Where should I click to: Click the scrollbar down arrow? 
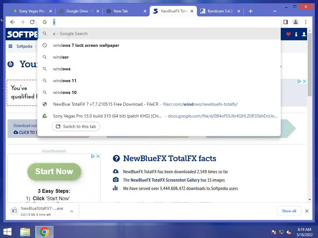tap(310, 200)
